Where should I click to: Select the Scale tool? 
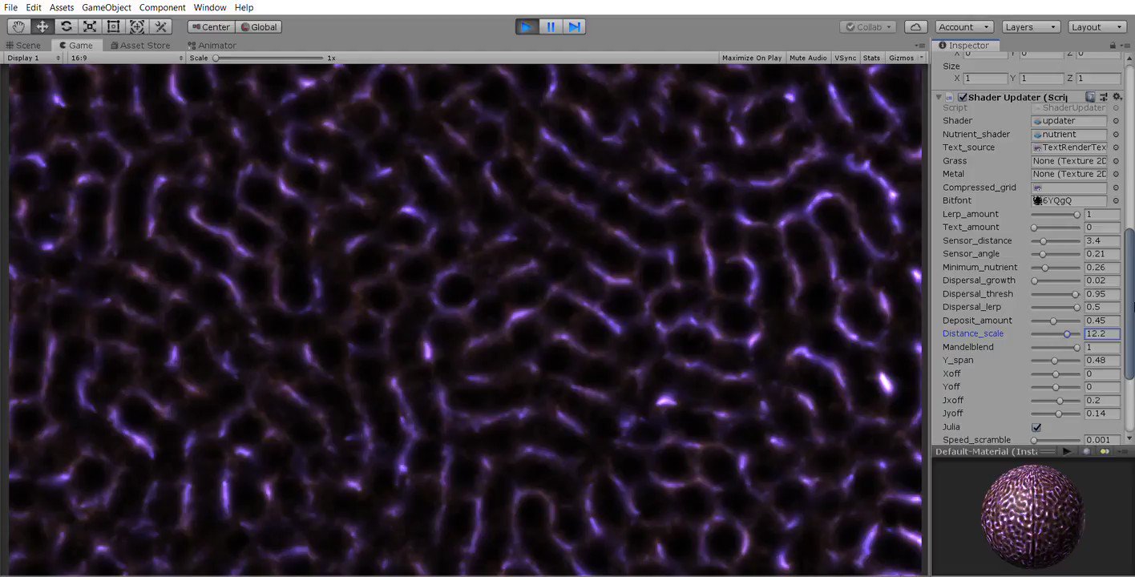(x=90, y=26)
